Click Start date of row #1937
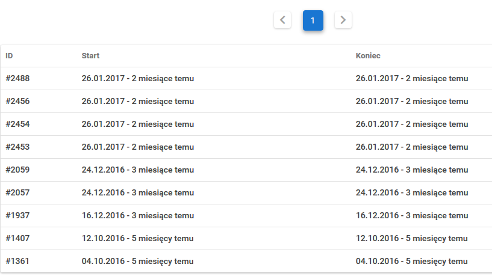Screen dimensions: 492x279 (137, 216)
